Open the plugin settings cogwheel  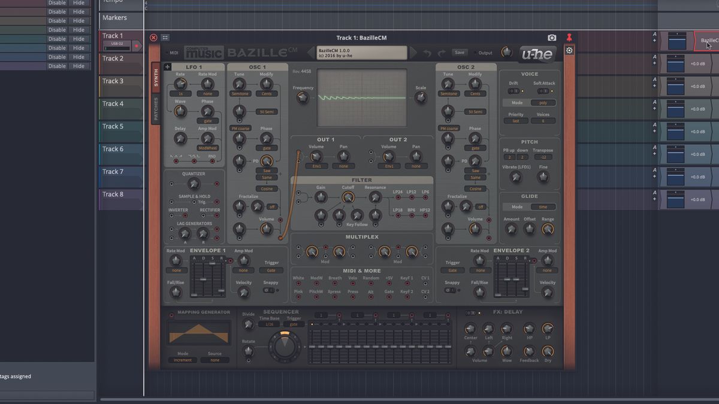569,51
